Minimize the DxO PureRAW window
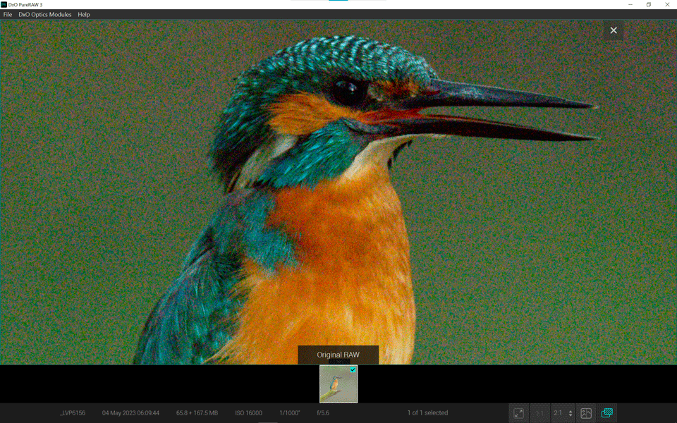677x423 pixels. click(x=630, y=4)
